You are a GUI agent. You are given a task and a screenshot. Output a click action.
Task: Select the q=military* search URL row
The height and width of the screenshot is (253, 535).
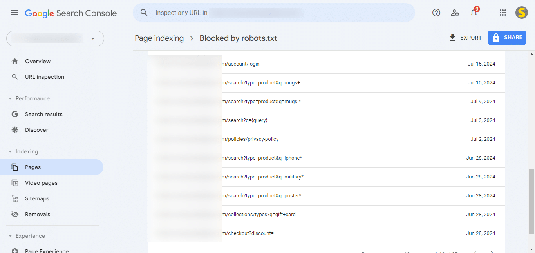[x=326, y=177]
